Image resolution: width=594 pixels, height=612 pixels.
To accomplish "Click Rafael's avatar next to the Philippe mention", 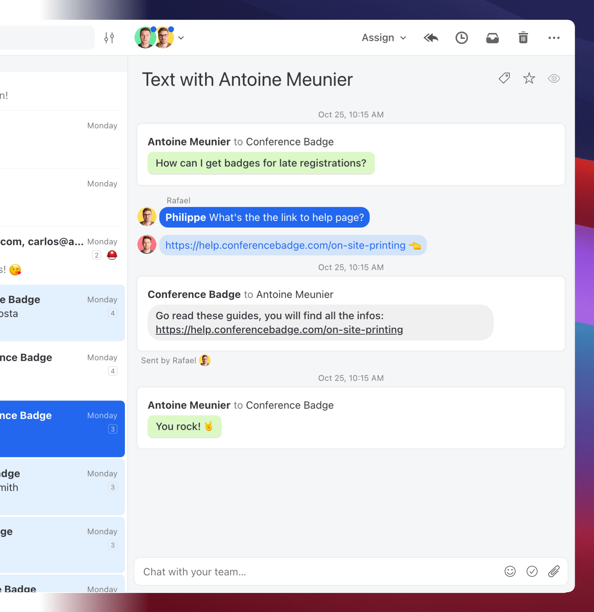I will [x=147, y=217].
